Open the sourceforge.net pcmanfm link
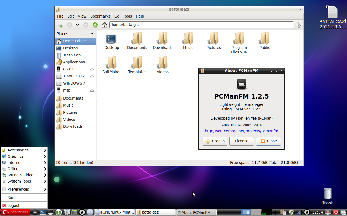Screen dimensions: 347x216 [242, 131]
